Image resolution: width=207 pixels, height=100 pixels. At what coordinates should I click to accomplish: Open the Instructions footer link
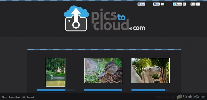14,97
